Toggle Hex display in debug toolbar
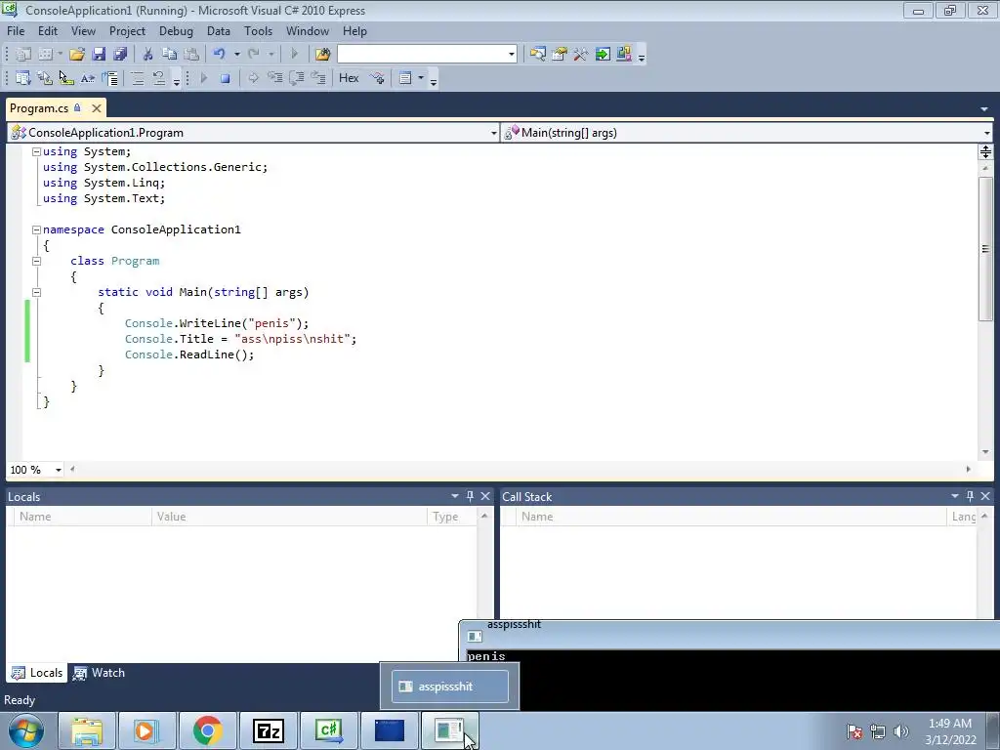The height and width of the screenshot is (750, 1000). click(349, 78)
